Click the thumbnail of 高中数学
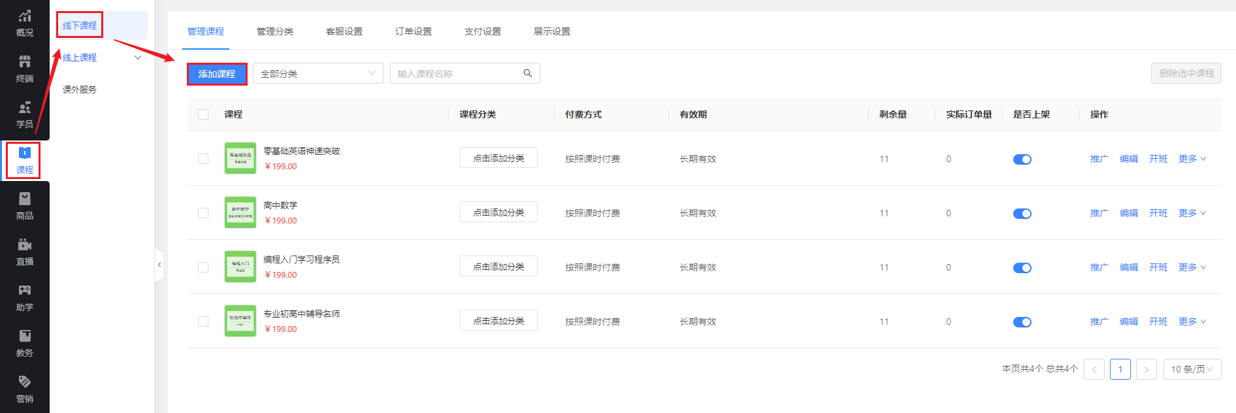1236x413 pixels. 240,212
